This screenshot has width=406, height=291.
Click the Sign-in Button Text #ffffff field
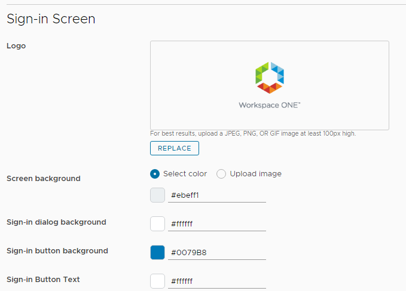pyautogui.click(x=217, y=281)
